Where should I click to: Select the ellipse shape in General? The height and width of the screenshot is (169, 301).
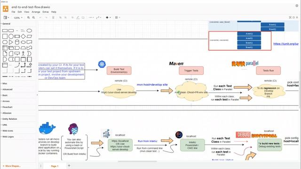click(x=29, y=31)
